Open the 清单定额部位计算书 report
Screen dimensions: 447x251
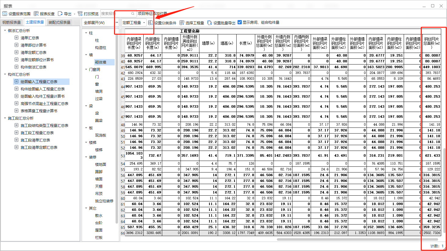37,60
